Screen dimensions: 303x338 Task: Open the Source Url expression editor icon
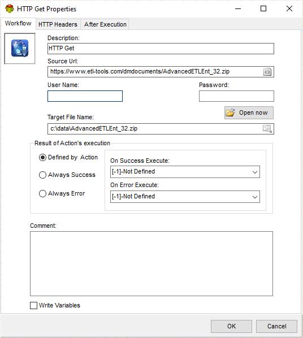tap(267, 72)
